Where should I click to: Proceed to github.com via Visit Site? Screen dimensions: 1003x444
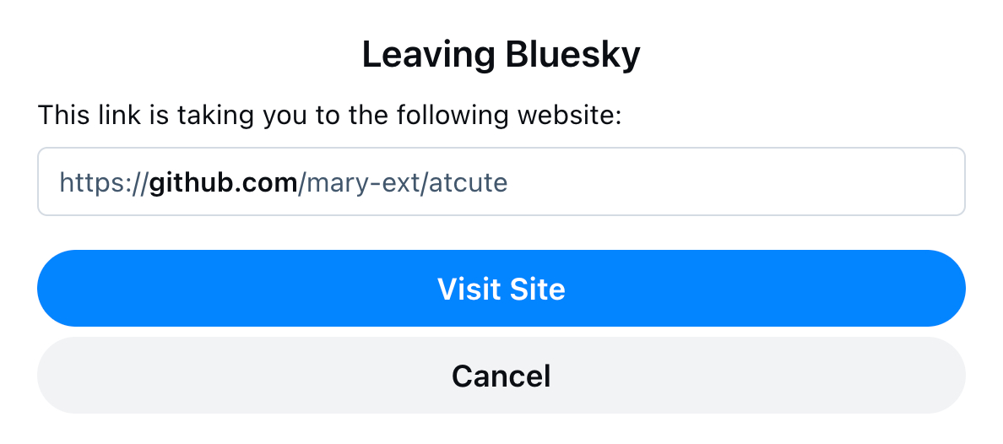tap(501, 289)
